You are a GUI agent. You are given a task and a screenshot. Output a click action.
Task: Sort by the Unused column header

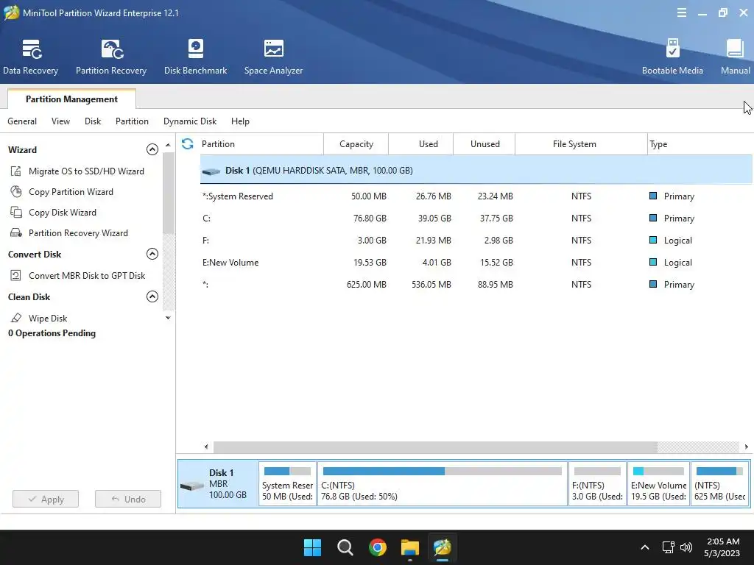click(x=485, y=143)
